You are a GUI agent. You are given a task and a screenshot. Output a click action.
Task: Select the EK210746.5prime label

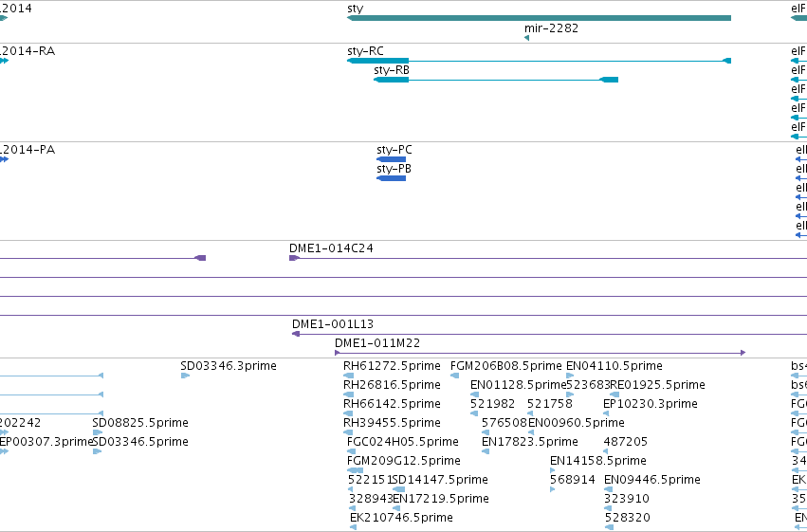pos(401,518)
